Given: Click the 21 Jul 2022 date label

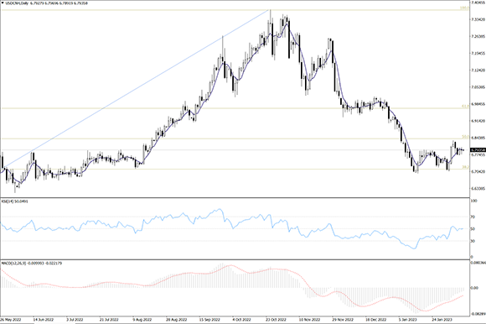Looking at the screenshot, I should pos(109,319).
